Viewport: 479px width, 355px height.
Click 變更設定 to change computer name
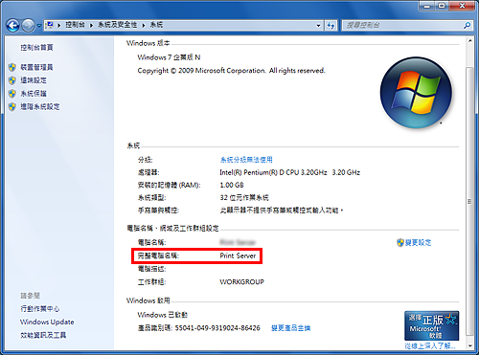pyautogui.click(x=418, y=243)
